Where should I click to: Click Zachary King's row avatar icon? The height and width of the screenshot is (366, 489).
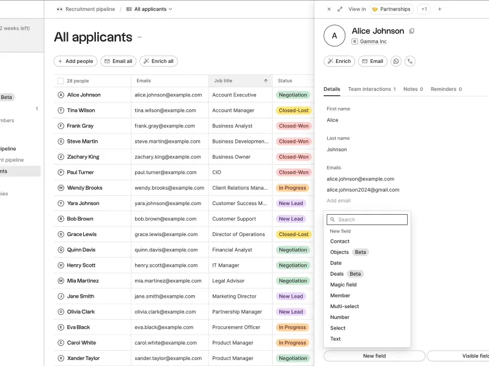(x=61, y=157)
